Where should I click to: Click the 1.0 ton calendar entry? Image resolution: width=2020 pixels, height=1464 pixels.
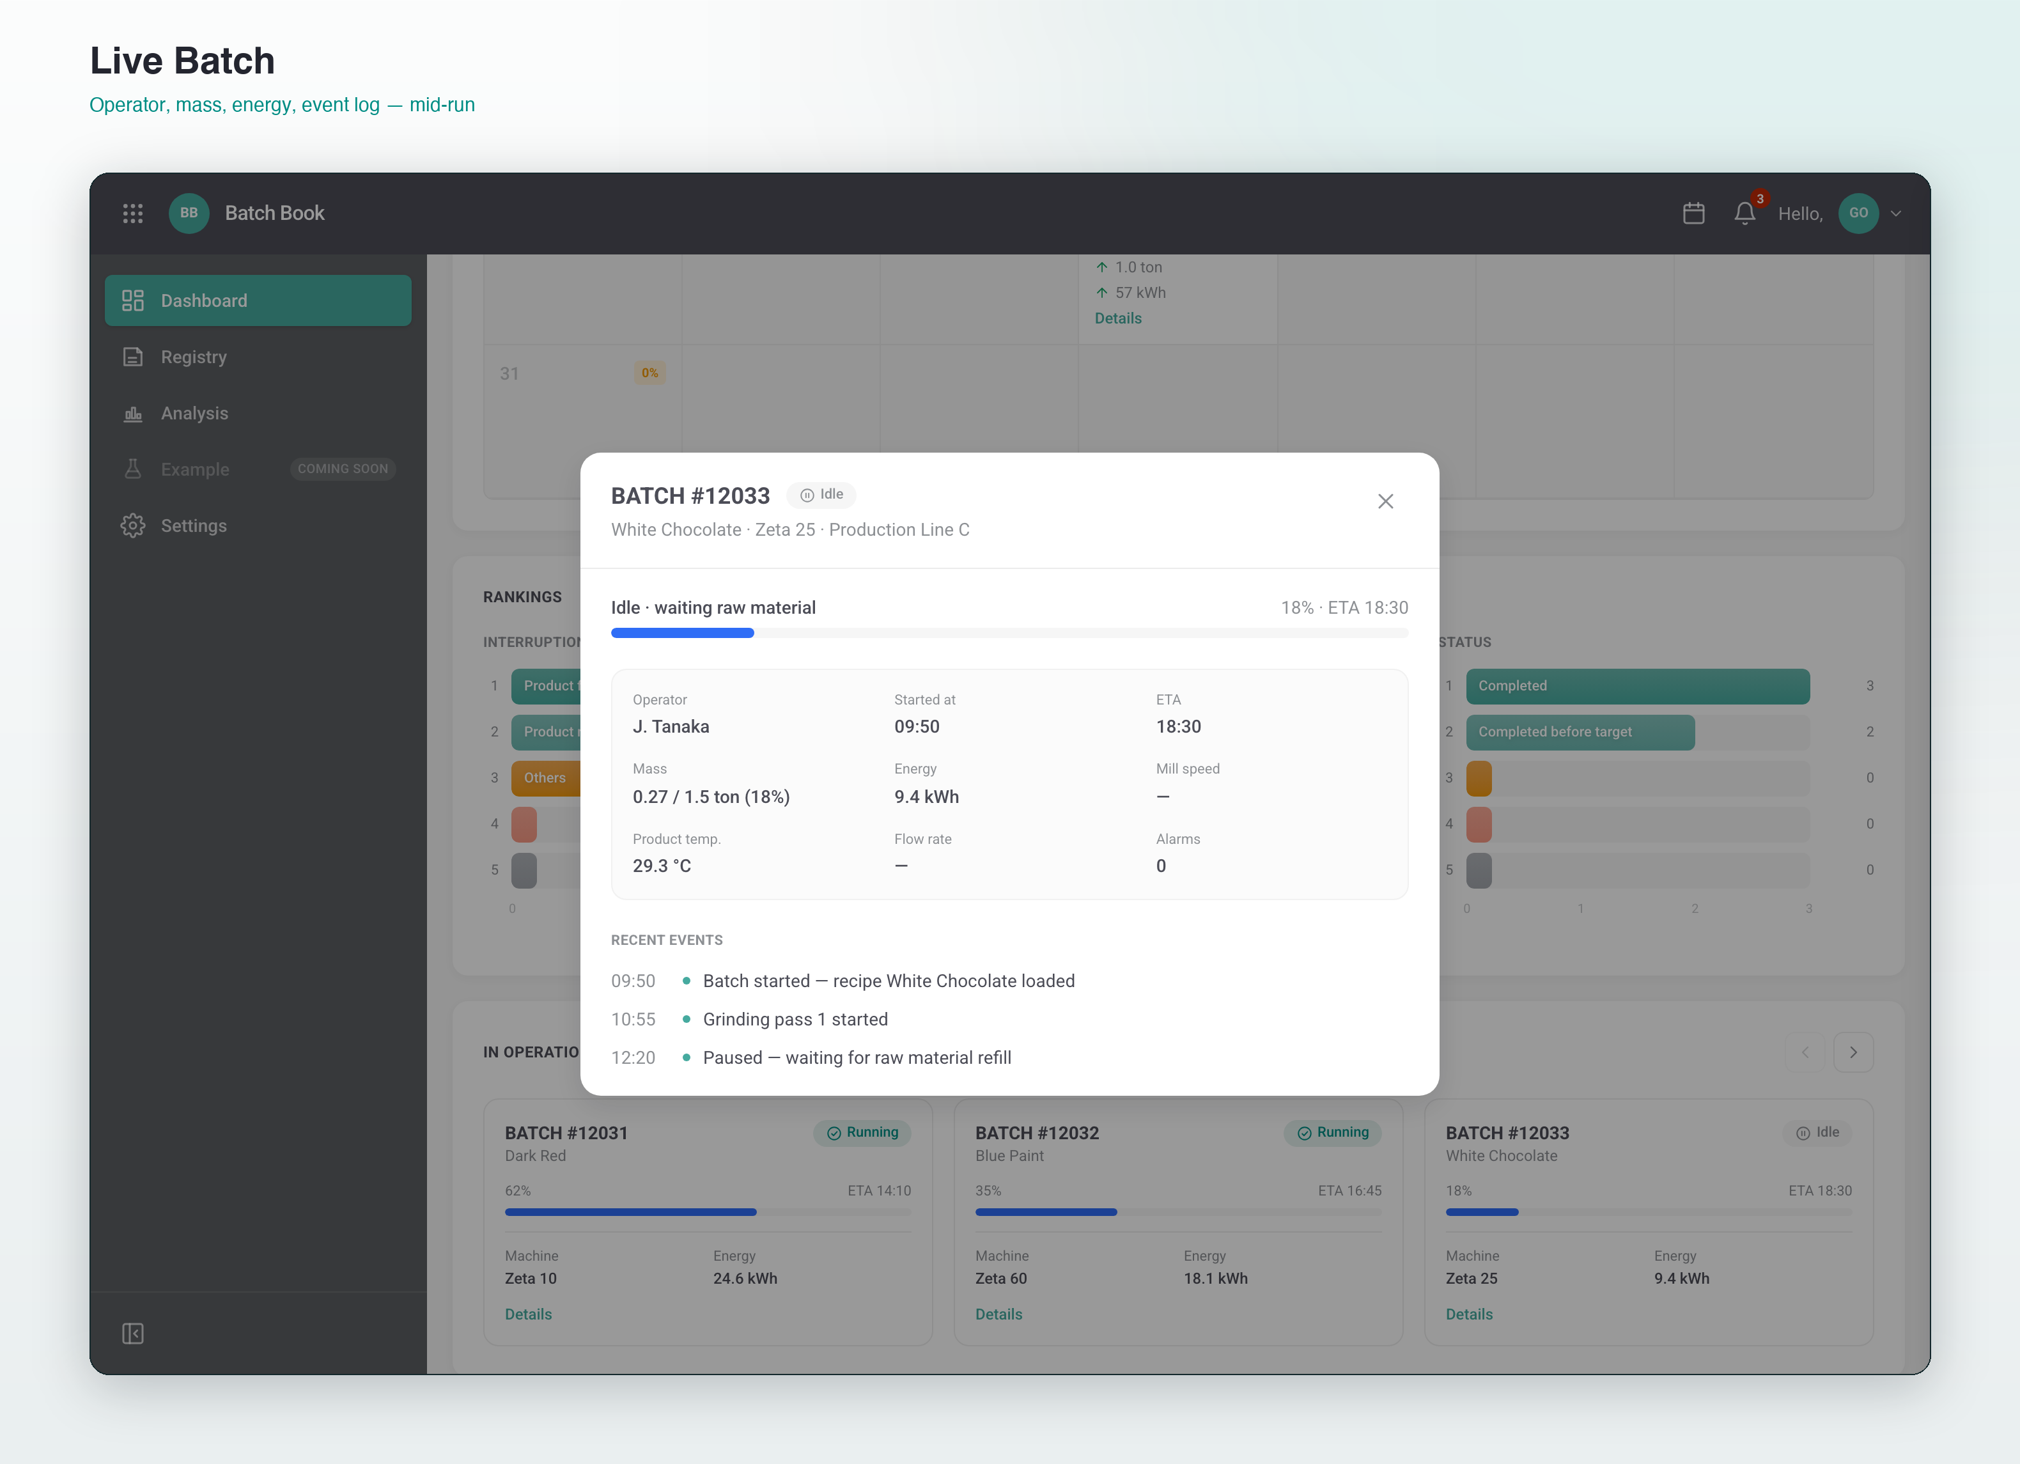1130,267
